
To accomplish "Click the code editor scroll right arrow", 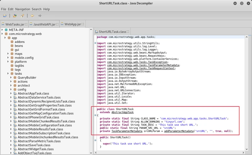I will click(243, 152).
